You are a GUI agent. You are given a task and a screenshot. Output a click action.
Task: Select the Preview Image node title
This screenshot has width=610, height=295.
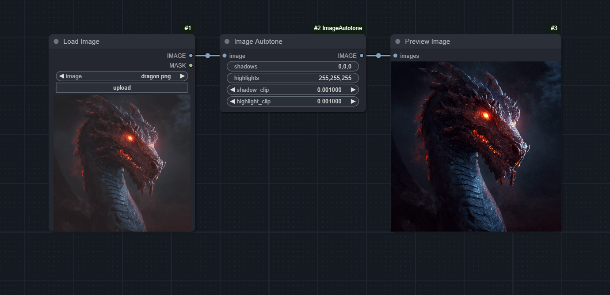[427, 42]
